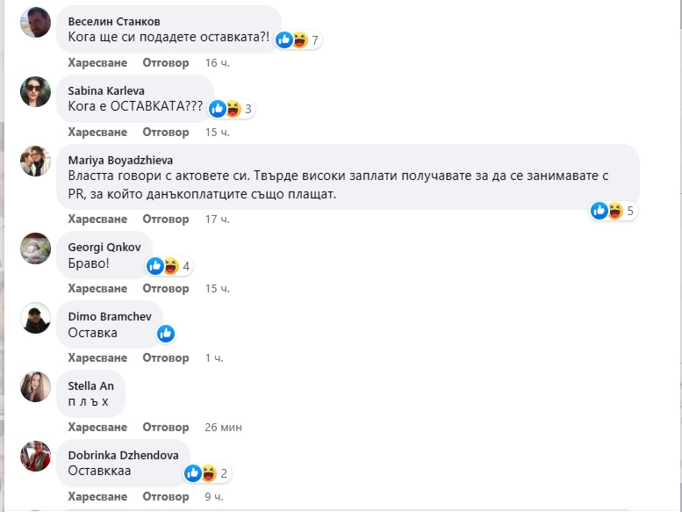The width and height of the screenshot is (682, 512).
Task: Open Sabina Karleva's avatar
Action: coord(36,91)
